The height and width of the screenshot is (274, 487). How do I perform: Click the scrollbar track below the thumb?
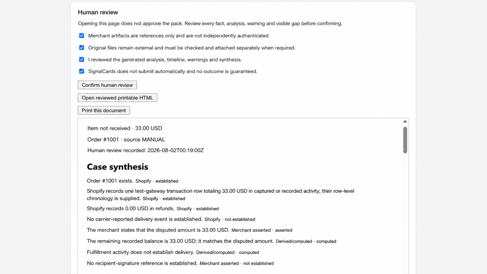pyautogui.click(x=405, y=213)
